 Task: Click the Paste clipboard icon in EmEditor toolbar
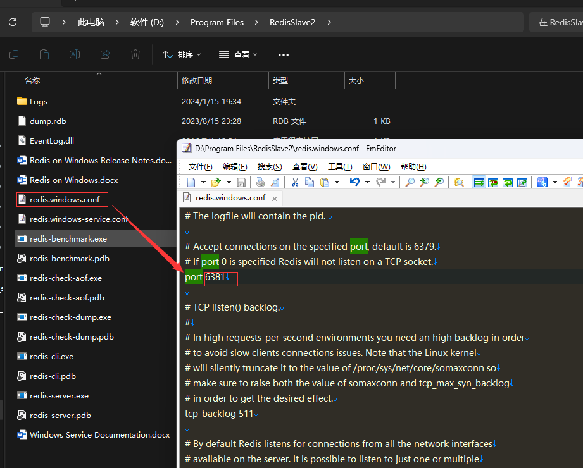click(325, 182)
